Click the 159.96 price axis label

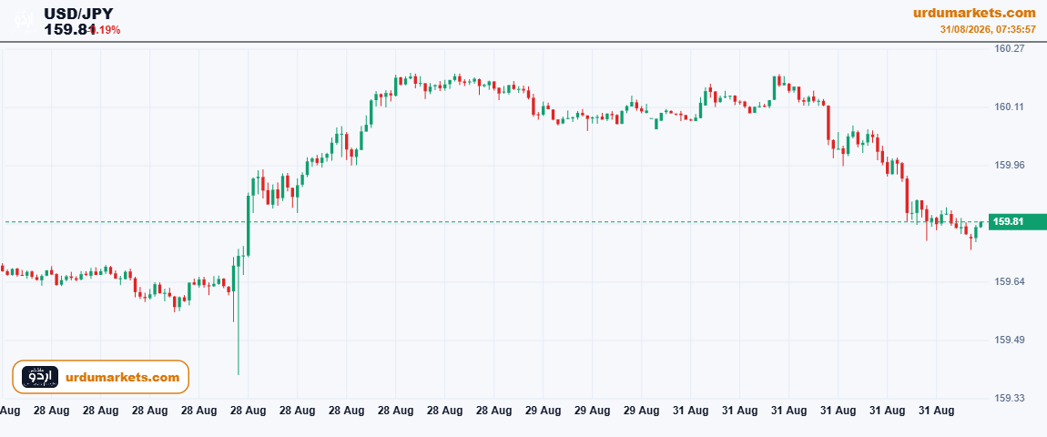[x=1009, y=165]
